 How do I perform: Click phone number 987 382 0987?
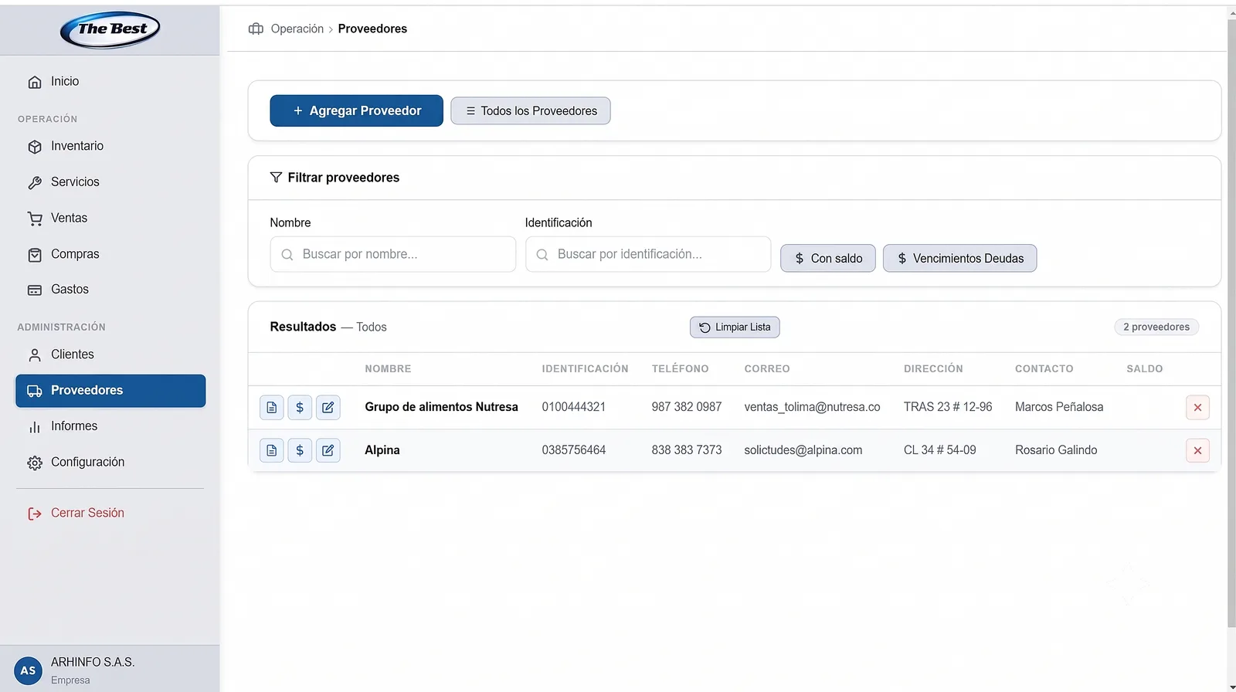(x=686, y=407)
